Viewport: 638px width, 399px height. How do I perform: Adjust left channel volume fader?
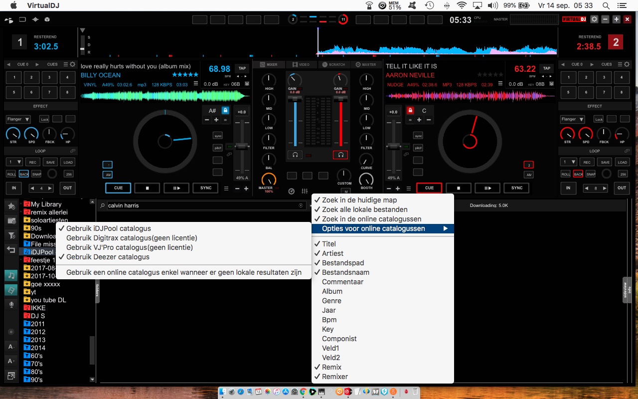point(295,99)
